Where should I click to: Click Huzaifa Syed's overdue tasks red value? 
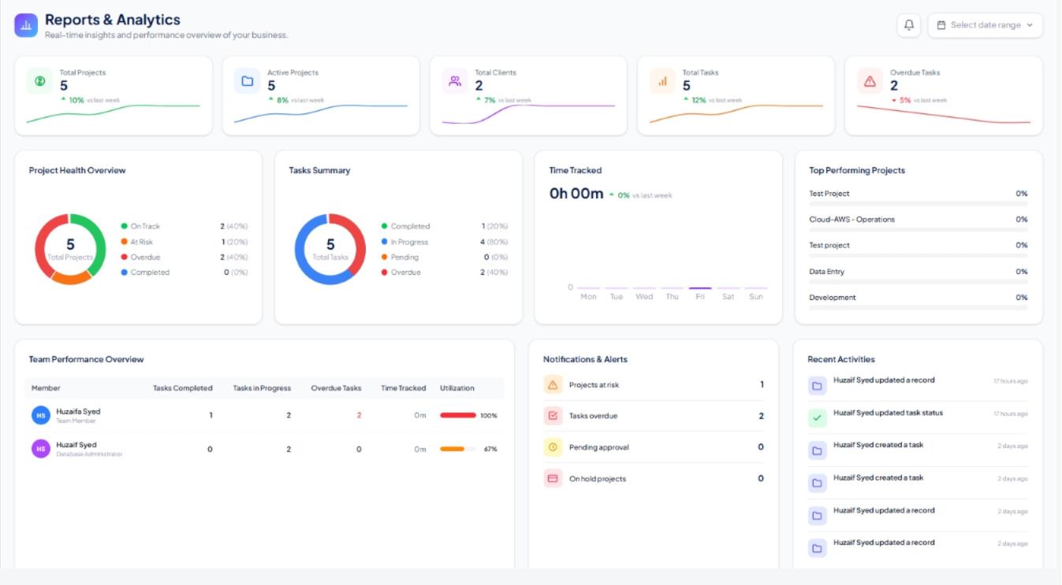(359, 415)
